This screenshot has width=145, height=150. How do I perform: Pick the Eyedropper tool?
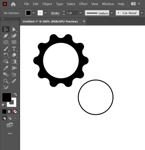click(x=6, y=68)
